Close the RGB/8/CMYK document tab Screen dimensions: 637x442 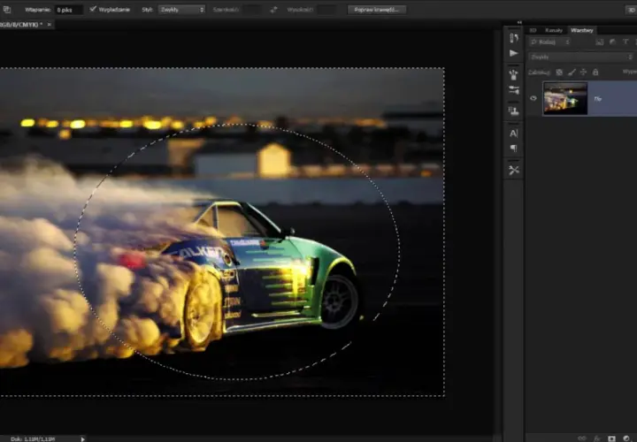(50, 25)
